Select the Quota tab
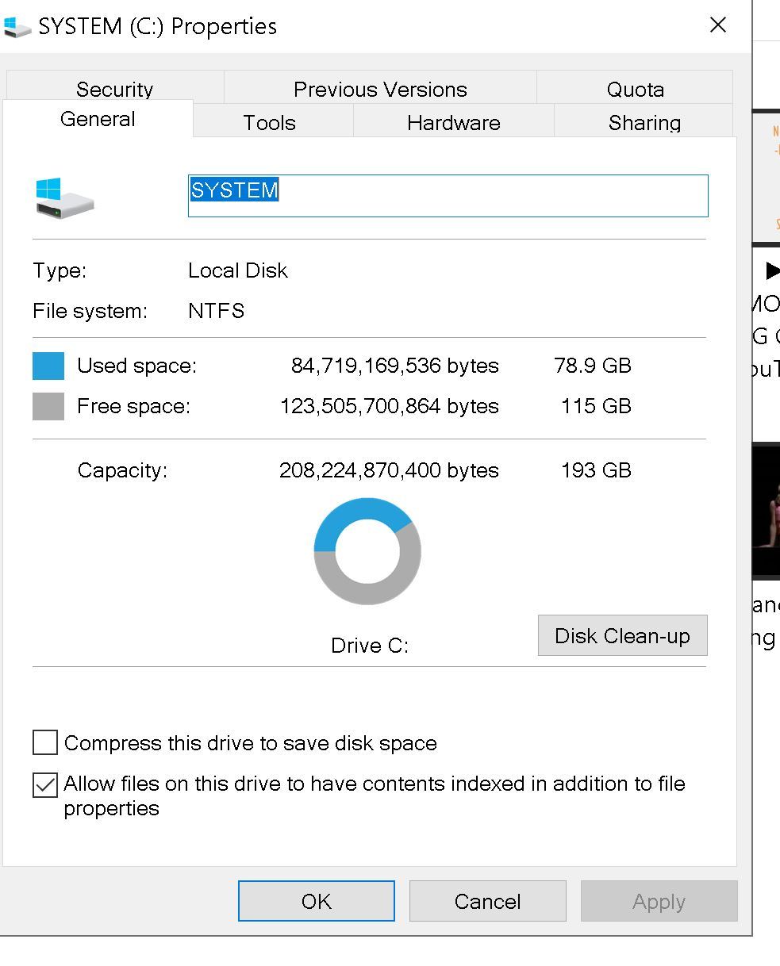 (x=635, y=89)
